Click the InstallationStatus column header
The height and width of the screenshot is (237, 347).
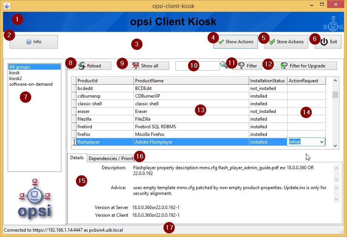(x=268, y=80)
